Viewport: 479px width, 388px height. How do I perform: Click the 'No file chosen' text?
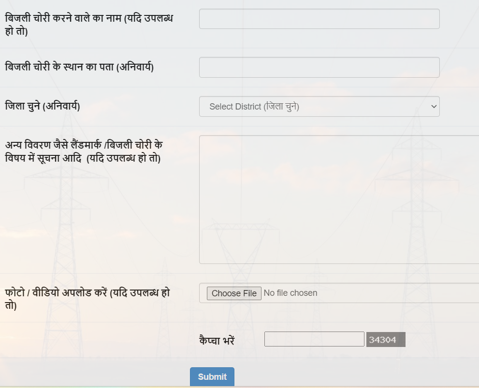(x=290, y=293)
